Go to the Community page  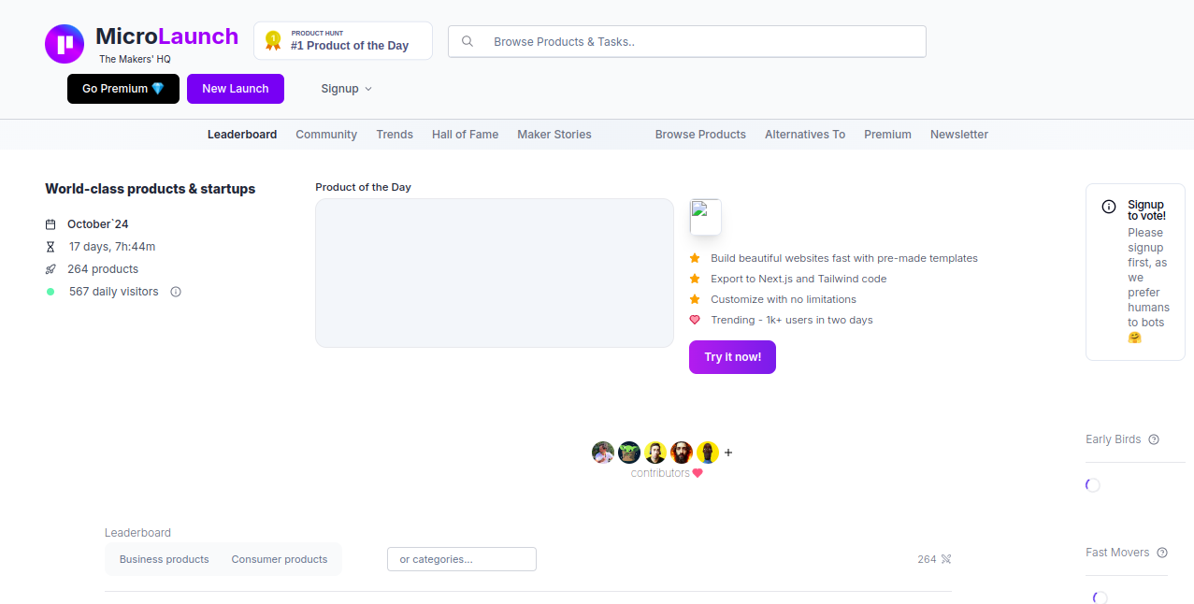click(x=326, y=135)
